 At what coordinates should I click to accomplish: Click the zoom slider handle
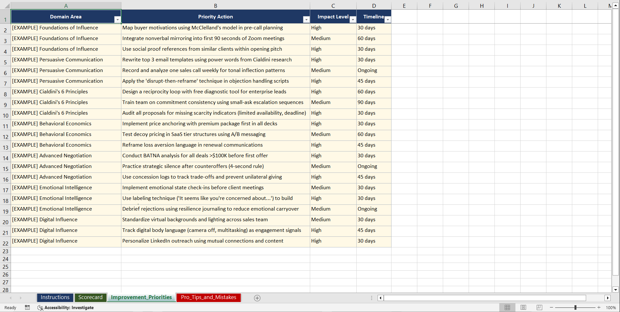pos(575,307)
